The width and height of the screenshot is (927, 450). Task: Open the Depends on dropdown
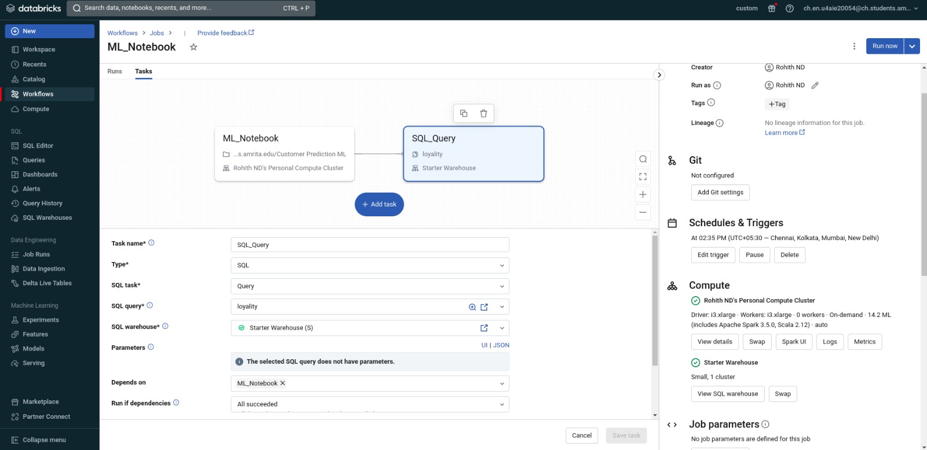(370, 383)
